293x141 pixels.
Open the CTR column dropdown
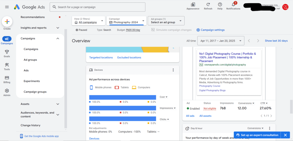[264, 103]
